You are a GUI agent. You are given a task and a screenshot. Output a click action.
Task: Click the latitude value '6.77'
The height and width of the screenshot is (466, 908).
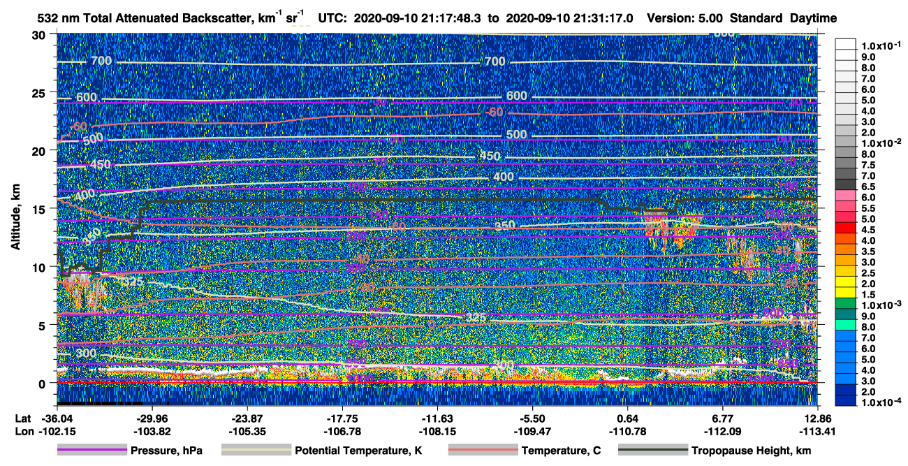(x=723, y=418)
